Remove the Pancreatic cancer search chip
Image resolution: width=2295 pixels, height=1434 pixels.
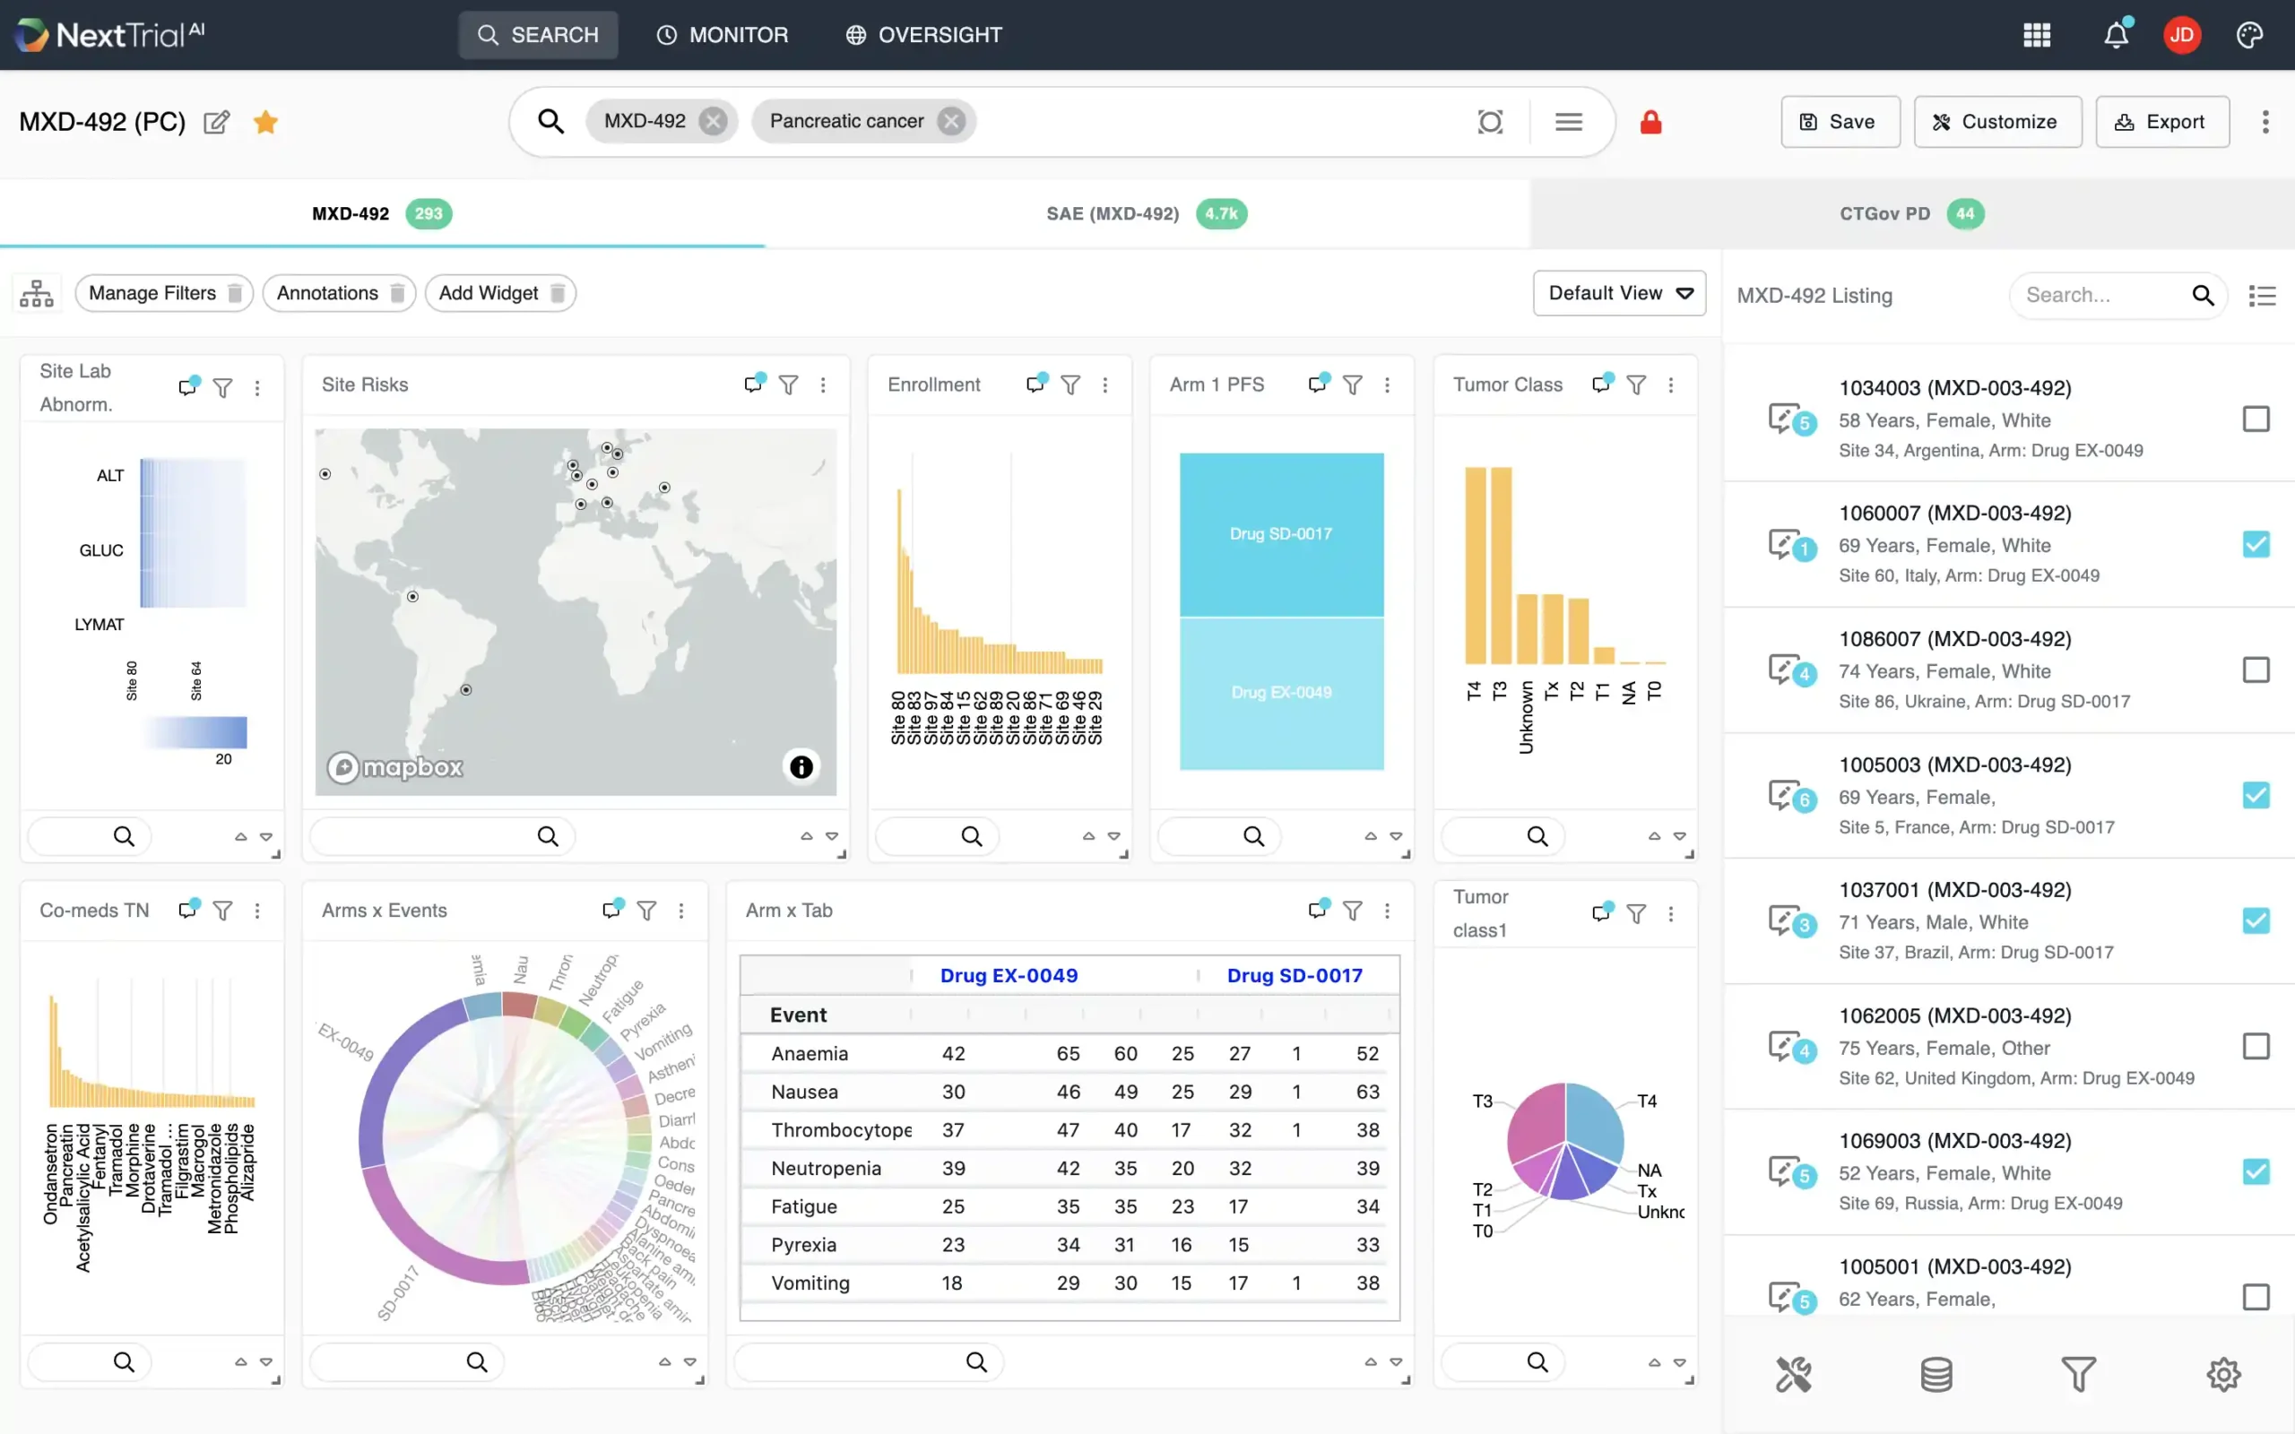[951, 121]
